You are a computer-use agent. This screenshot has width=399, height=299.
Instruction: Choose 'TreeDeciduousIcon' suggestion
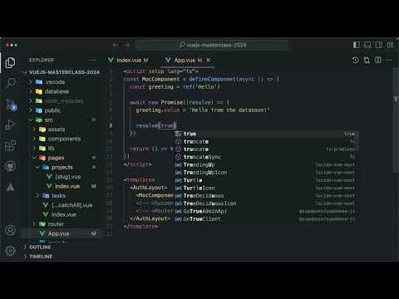[x=267, y=203]
